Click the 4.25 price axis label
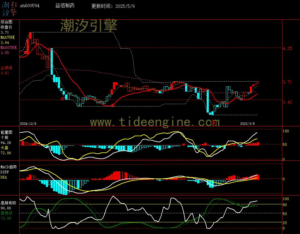Screen dimensions: 300x234 [287, 48]
